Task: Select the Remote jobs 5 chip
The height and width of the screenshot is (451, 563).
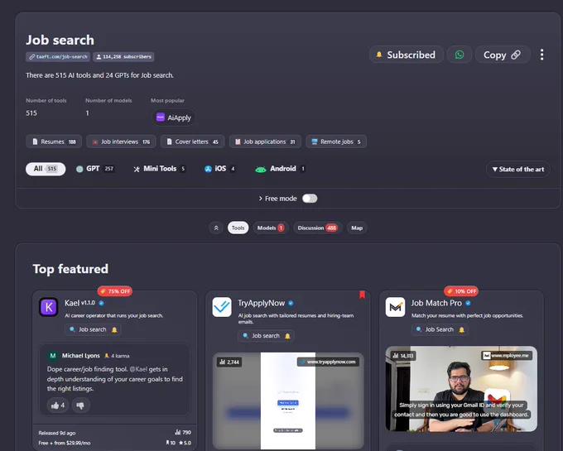Action: [x=336, y=142]
